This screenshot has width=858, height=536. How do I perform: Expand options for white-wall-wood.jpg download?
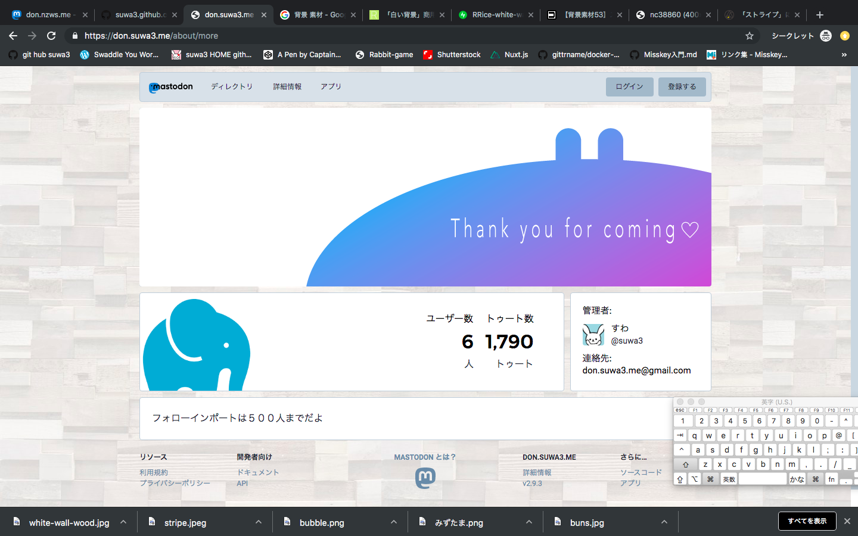coord(123,522)
